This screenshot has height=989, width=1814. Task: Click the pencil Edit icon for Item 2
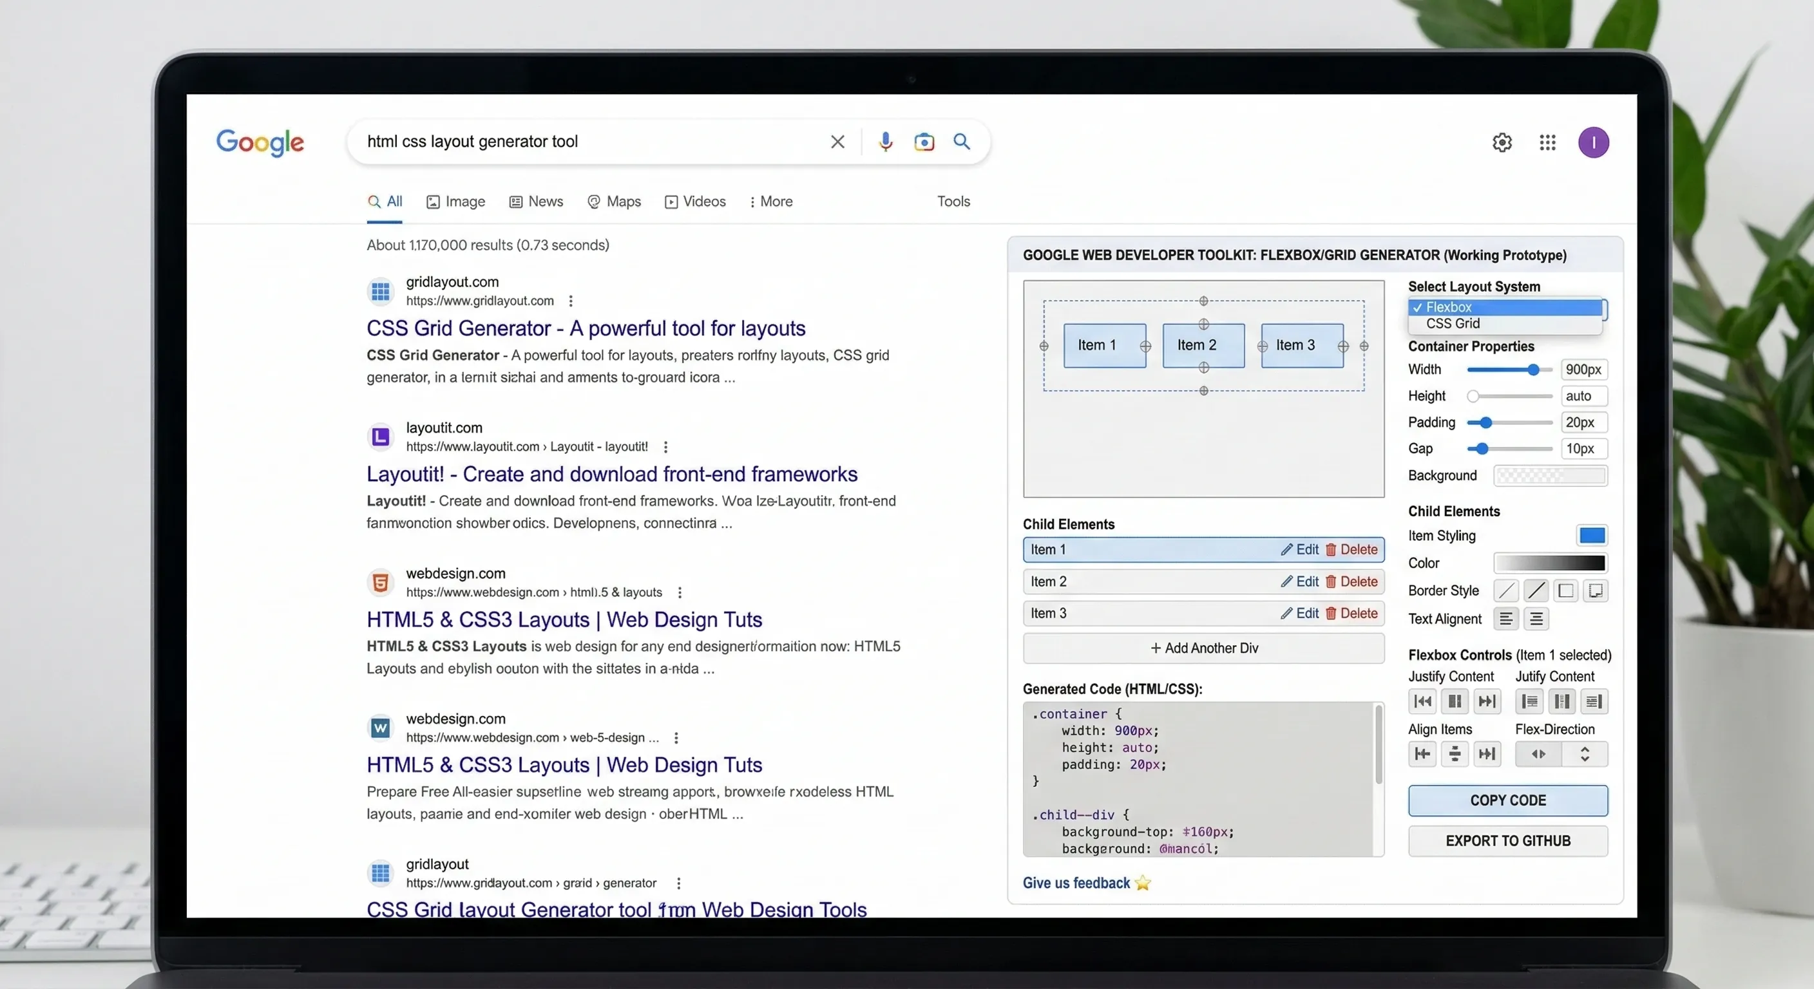click(1286, 581)
